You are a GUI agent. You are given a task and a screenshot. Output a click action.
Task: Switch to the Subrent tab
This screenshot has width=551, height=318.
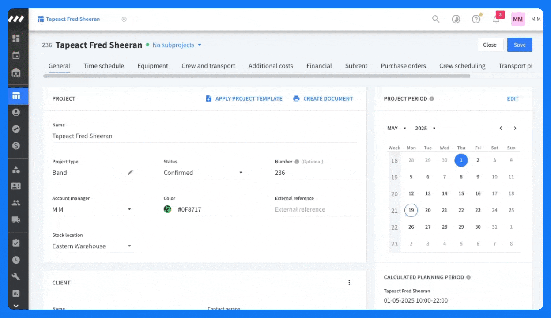point(356,66)
